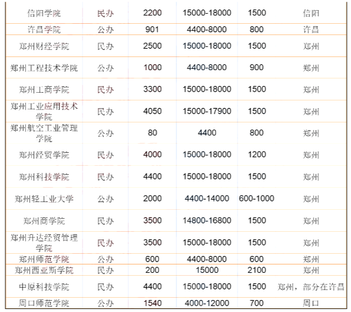The width and height of the screenshot is (351, 312).
Task: Click the 郑州工商学院 cell
Action: pos(44,90)
